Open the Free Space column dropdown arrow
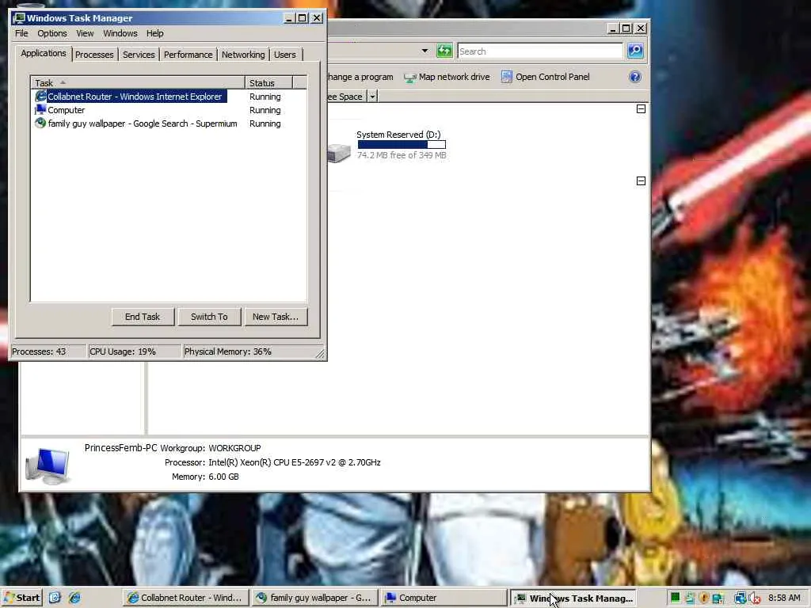Viewport: 811px width, 608px height. coord(372,96)
